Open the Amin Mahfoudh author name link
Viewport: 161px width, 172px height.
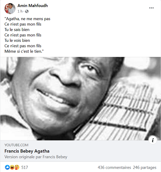point(33,6)
